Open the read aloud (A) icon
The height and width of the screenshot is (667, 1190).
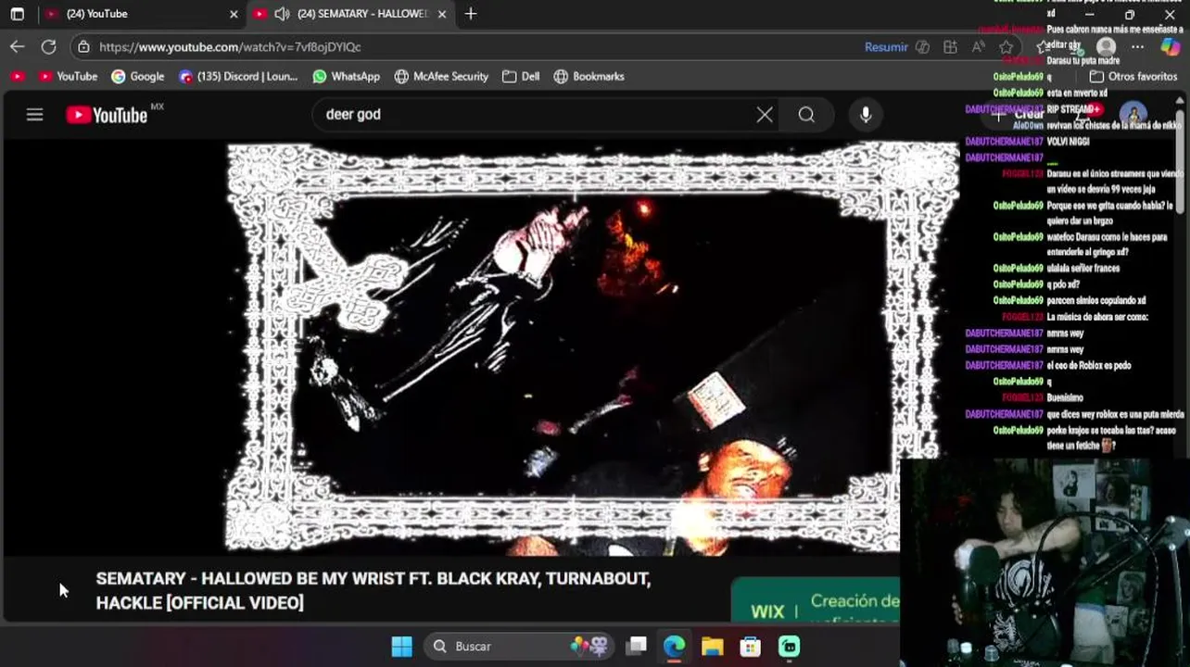click(x=979, y=46)
